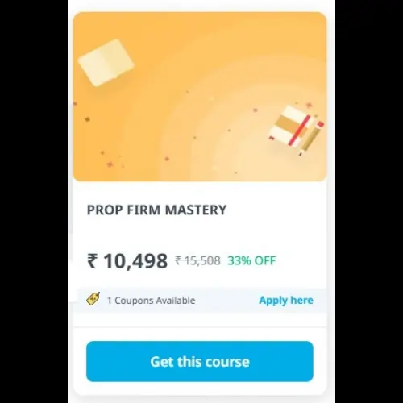Open the orange course banner thumbnail
Viewport: 403px width, 403px height.
pyautogui.click(x=200, y=97)
